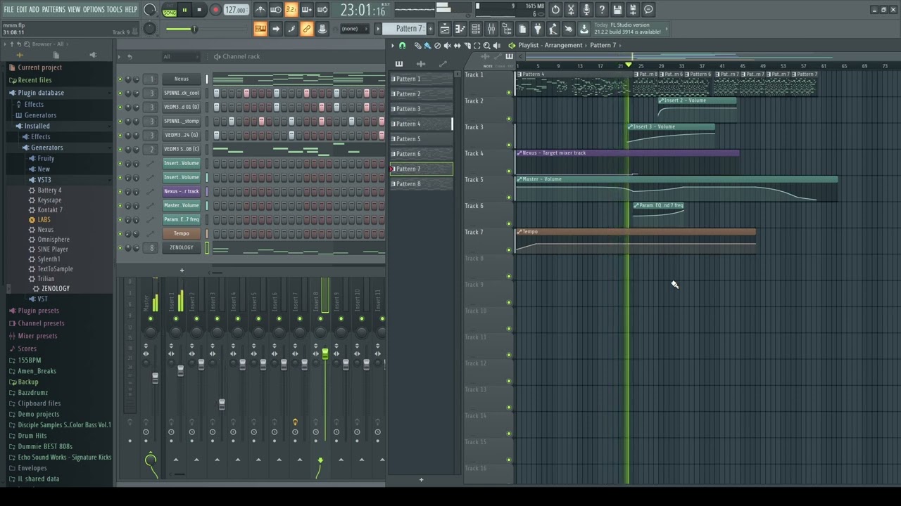
Task: Toggle multilink to controllers hat icon
Action: click(x=322, y=29)
